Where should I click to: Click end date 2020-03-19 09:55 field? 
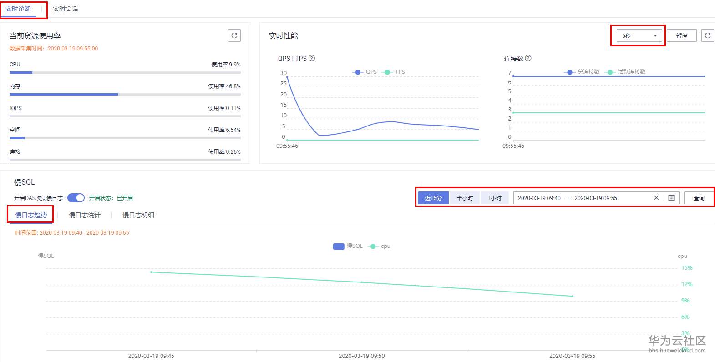click(596, 198)
